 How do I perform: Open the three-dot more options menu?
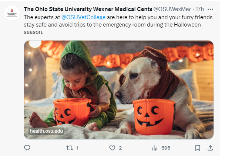[x=211, y=9]
